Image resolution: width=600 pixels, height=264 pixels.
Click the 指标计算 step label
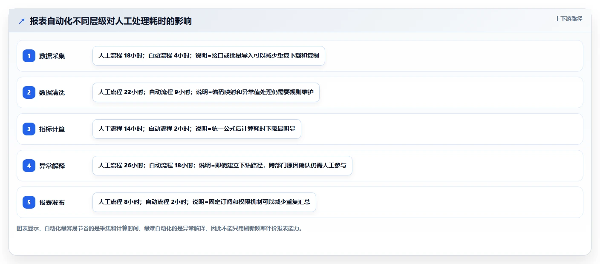[52, 129]
